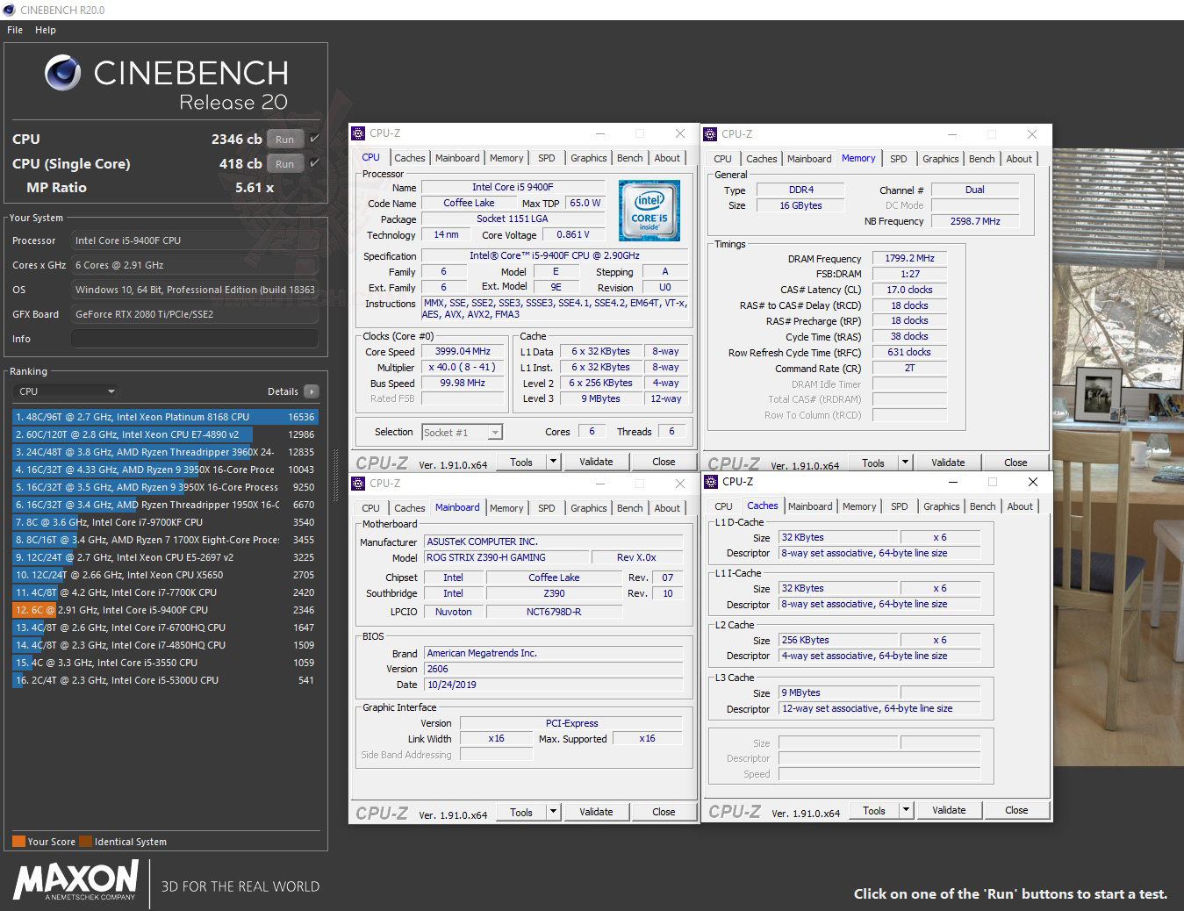The width and height of the screenshot is (1184, 911).
Task: Click Validate in the Caches CPU-Z window
Action: 949,810
